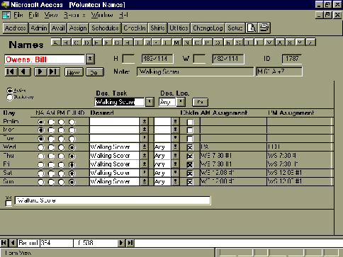Click into the Notes field

click(x=195, y=72)
